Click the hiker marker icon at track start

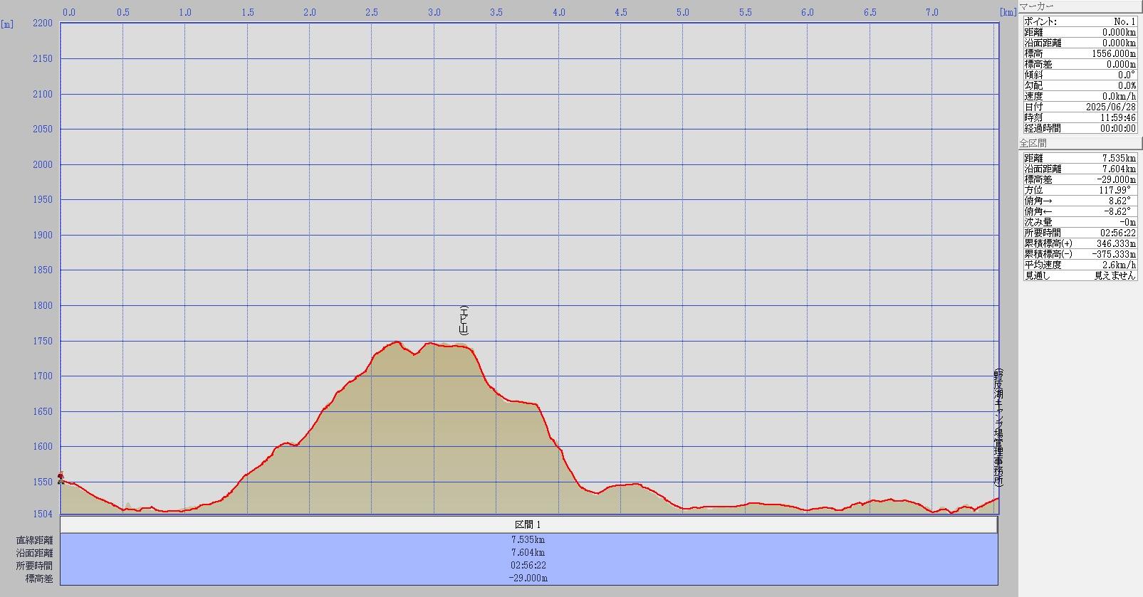[x=61, y=477]
